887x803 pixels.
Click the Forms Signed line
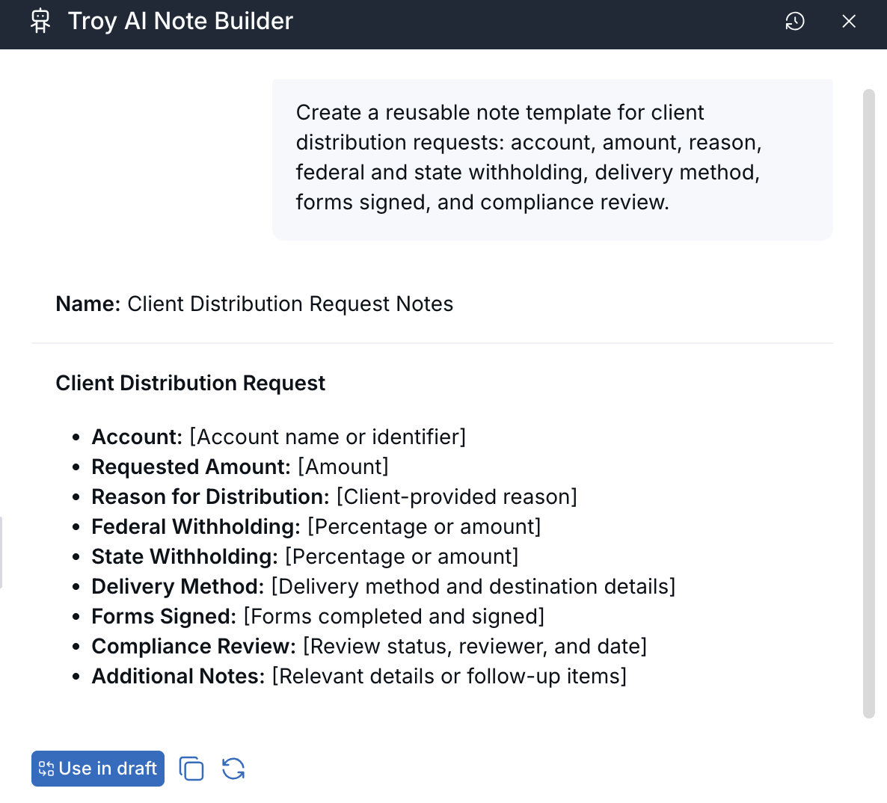[318, 617]
